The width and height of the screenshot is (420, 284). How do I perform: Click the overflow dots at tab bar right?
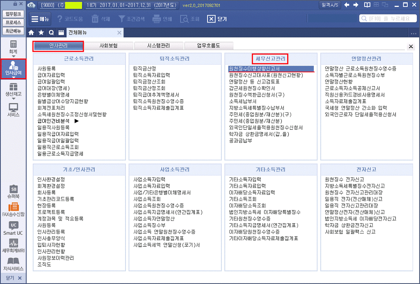[413, 34]
